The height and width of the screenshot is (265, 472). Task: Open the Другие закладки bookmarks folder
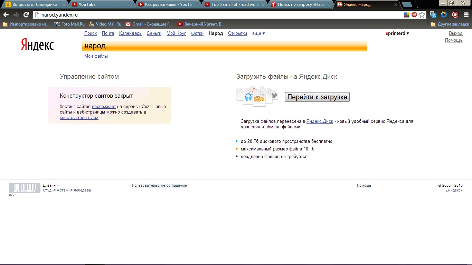click(450, 24)
